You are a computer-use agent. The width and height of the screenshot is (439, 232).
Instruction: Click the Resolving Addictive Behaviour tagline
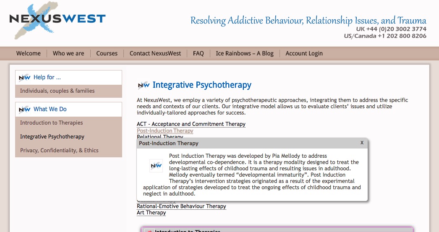[308, 21]
